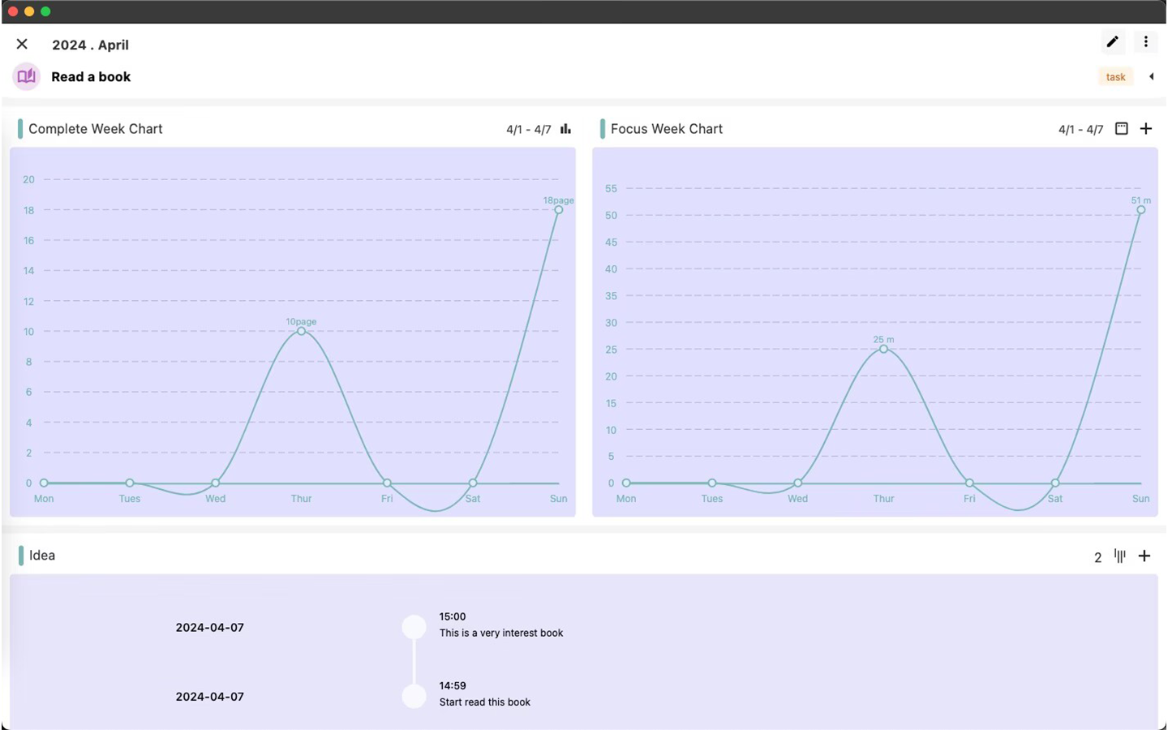Screen dimensions: 1168x730
Task: Open the three-dot more options menu
Action: pos(1145,42)
